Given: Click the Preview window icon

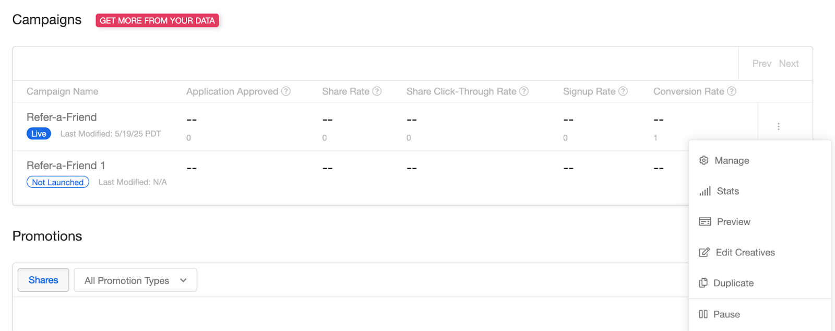Looking at the screenshot, I should click(x=705, y=222).
